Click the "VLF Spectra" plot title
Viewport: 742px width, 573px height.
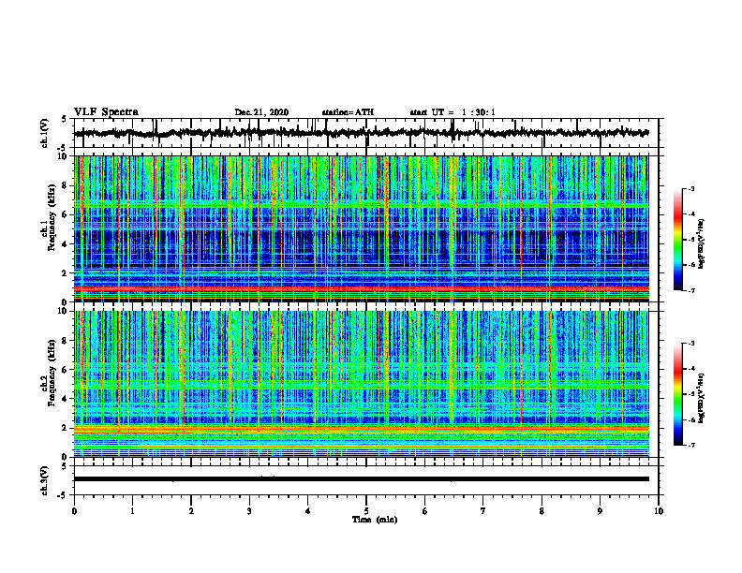point(106,112)
